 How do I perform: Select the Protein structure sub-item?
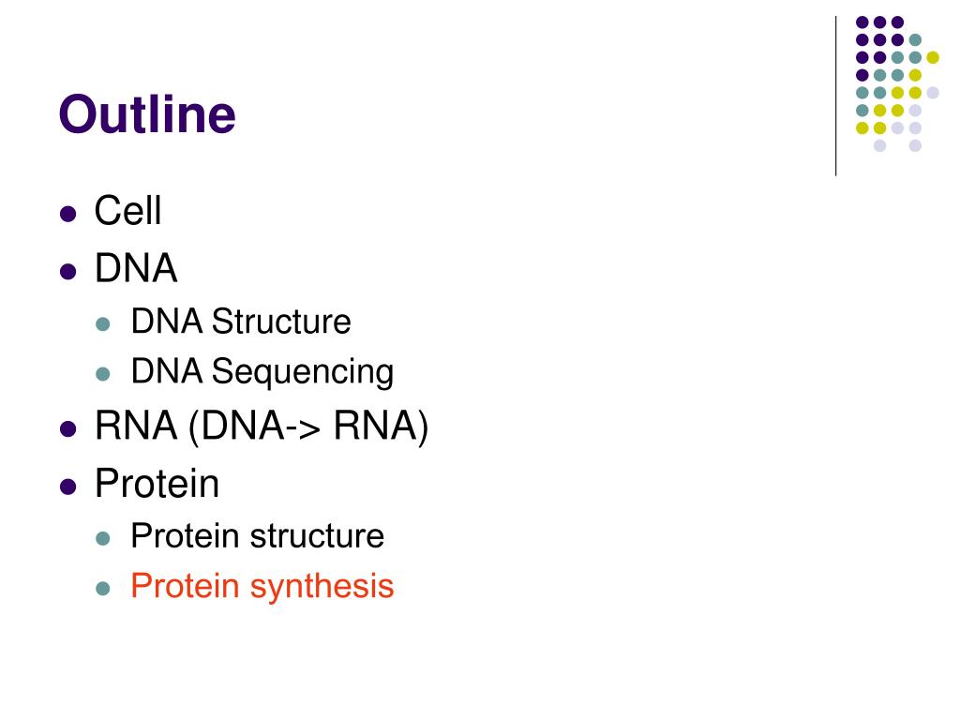(x=258, y=535)
